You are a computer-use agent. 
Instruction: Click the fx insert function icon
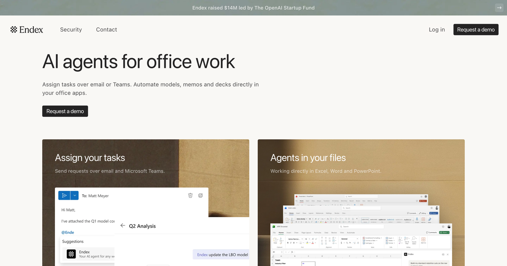292,252
